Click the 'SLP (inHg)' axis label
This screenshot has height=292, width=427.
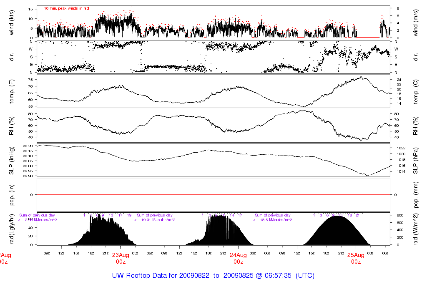click(11, 161)
